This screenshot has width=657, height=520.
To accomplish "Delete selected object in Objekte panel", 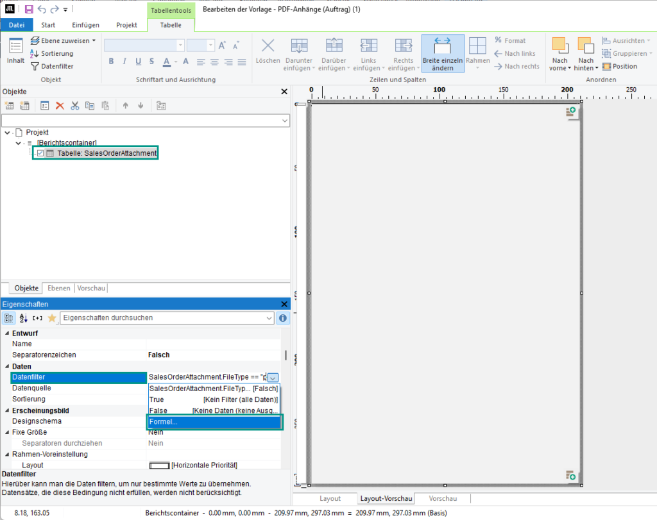I will tap(59, 105).
